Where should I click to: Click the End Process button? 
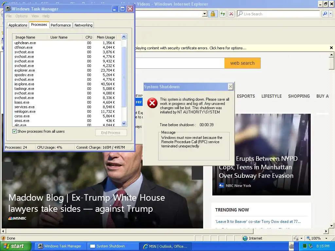coord(111,133)
